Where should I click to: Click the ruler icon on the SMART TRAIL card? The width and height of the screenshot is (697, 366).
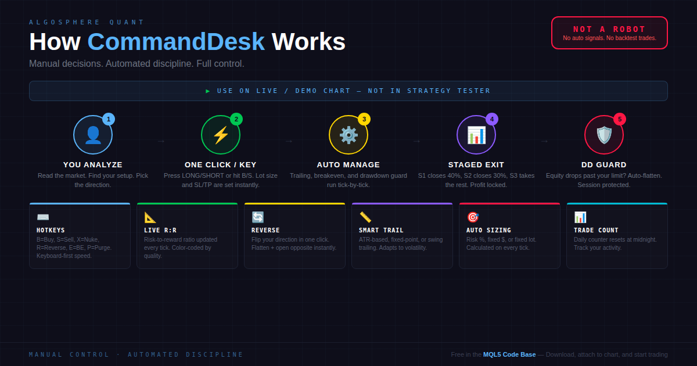coord(365,217)
